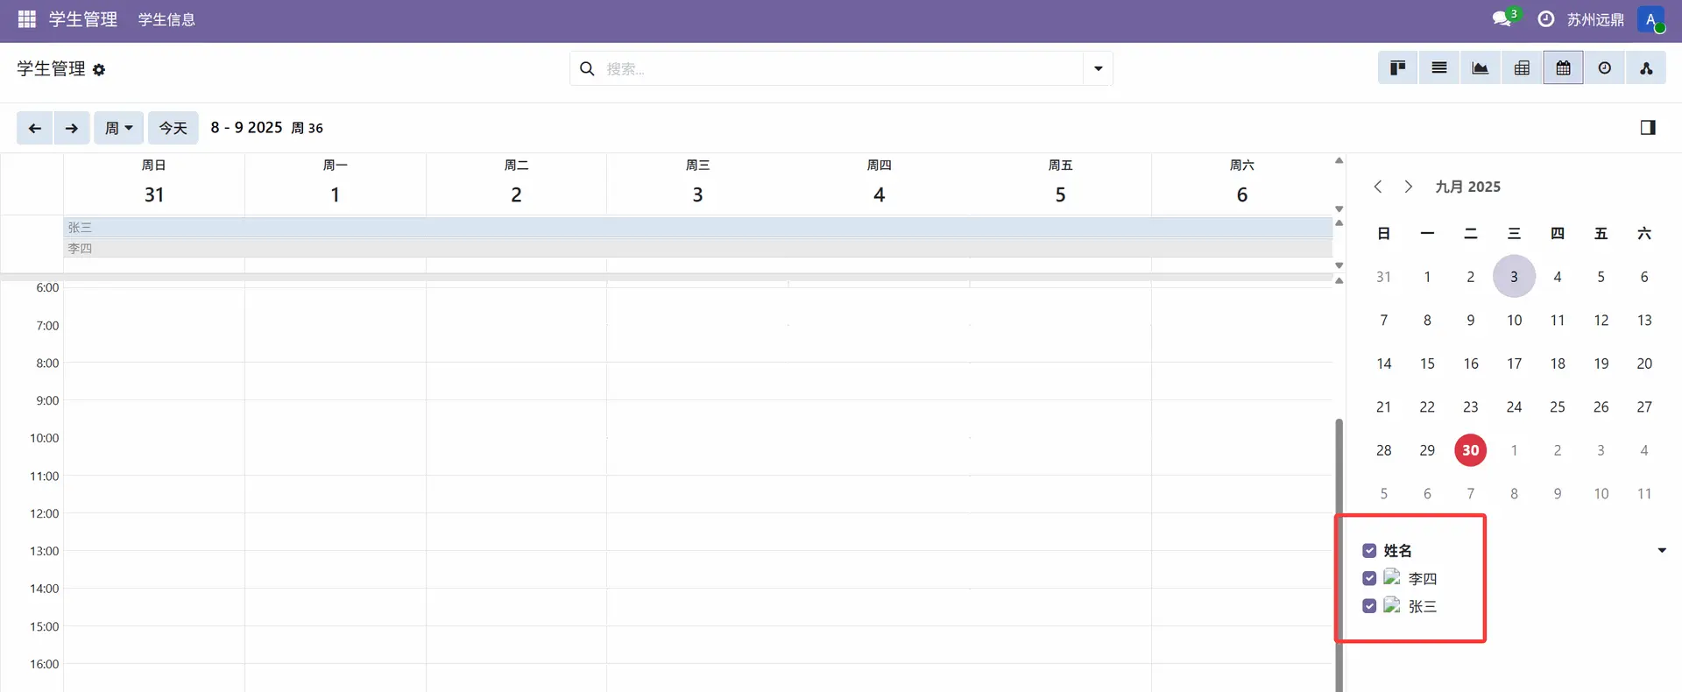Screen dimensions: 1682x692
Task: Click the 今天 button
Action: (x=173, y=128)
